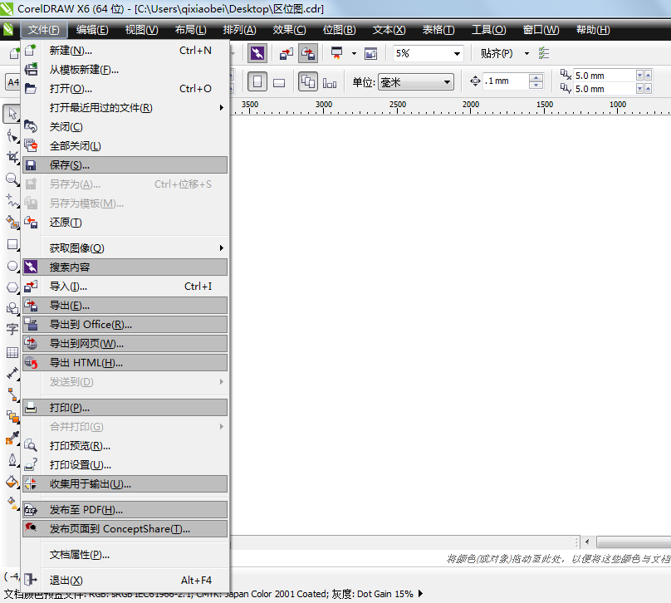Viewport: 671px width, 603px height.
Task: Choose 导出到网页(W)... entry
Action: 125,344
